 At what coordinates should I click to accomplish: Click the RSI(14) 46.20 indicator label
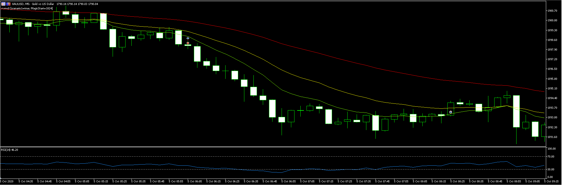tap(9, 150)
